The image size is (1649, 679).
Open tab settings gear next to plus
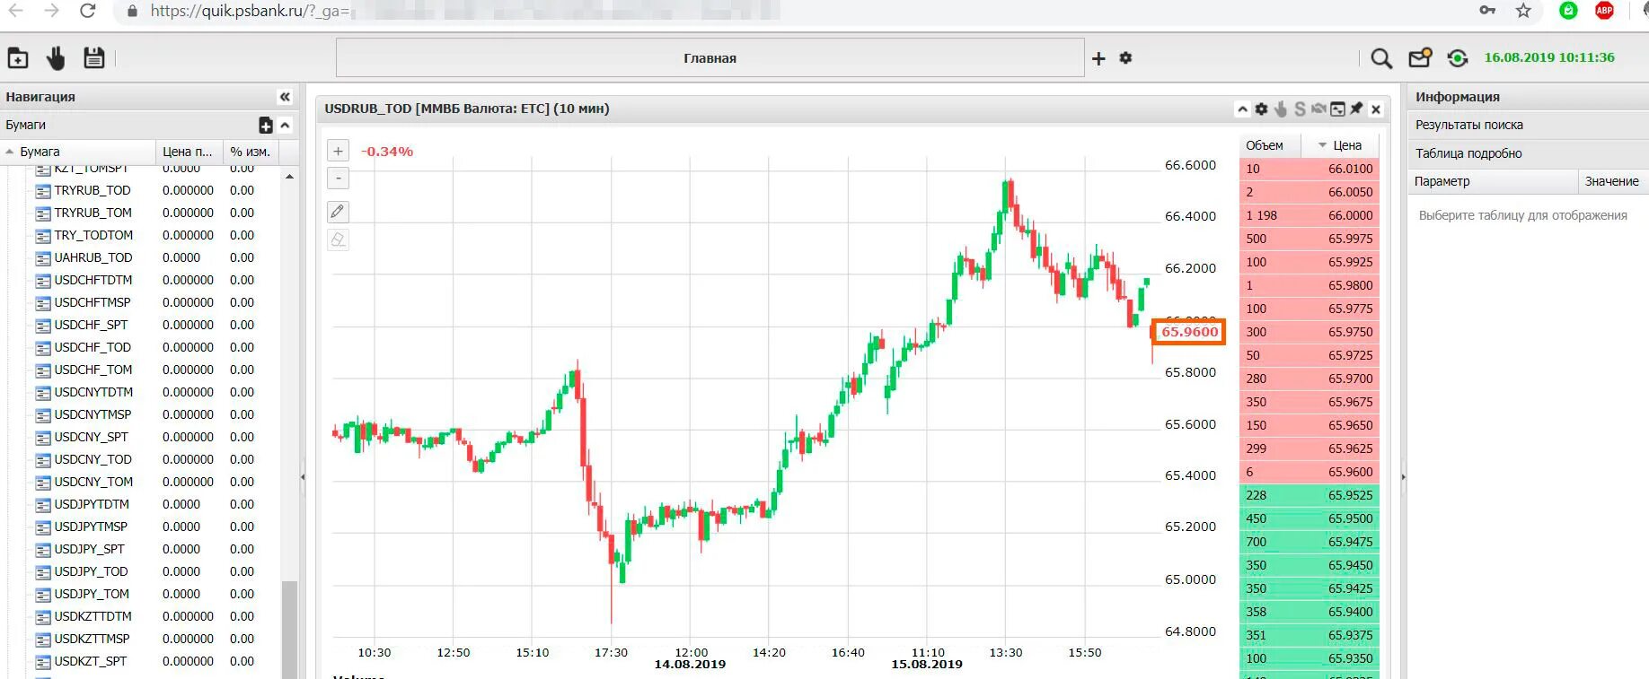1125,57
